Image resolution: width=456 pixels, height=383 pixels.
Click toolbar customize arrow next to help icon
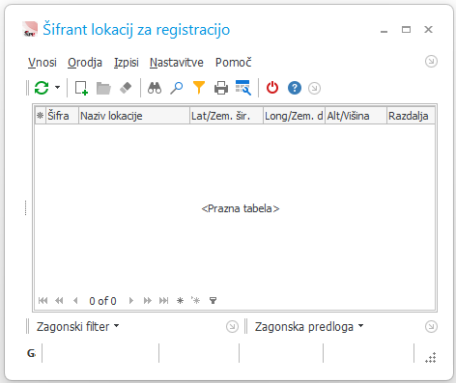click(314, 88)
